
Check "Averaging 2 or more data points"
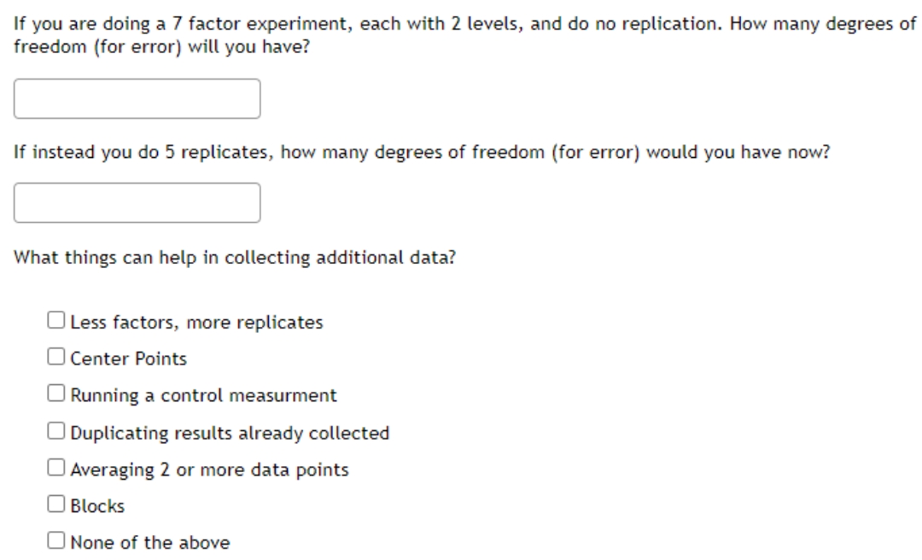click(57, 468)
